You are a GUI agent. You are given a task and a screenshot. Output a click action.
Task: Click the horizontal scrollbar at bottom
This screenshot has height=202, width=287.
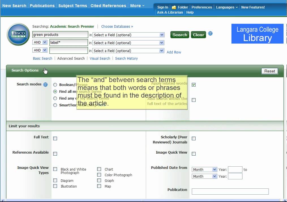point(143,200)
